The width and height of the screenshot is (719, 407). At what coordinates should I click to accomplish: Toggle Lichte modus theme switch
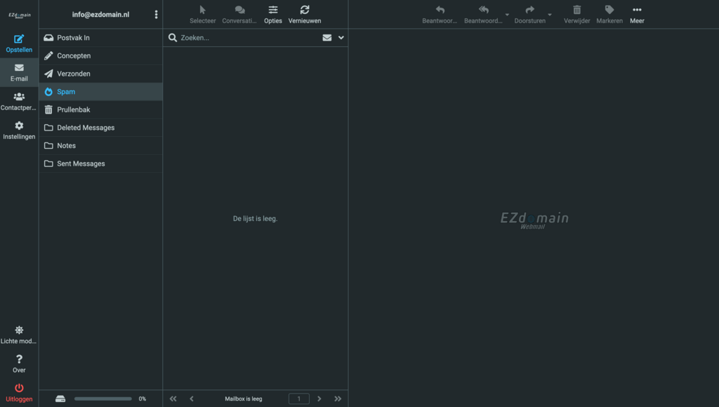click(x=19, y=330)
